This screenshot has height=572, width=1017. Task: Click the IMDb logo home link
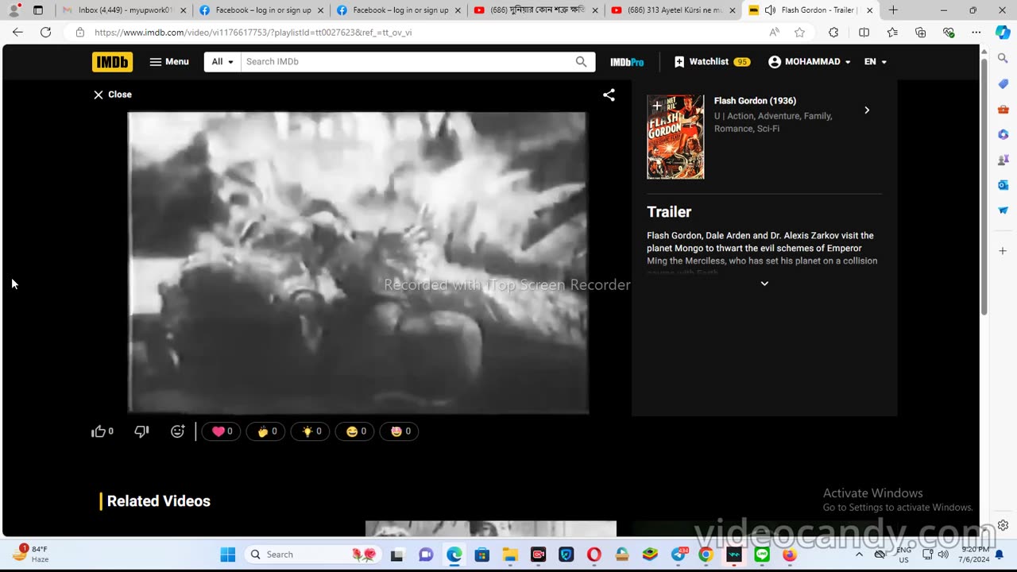tap(112, 62)
